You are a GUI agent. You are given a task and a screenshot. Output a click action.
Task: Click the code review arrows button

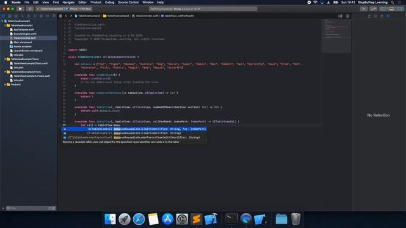(x=373, y=9)
